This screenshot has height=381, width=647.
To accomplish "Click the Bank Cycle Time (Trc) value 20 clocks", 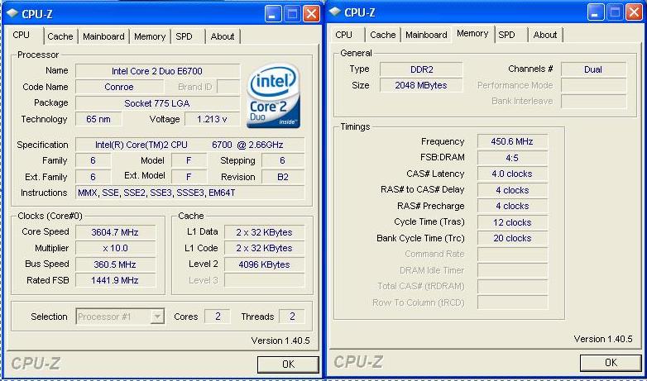I will [x=512, y=238].
